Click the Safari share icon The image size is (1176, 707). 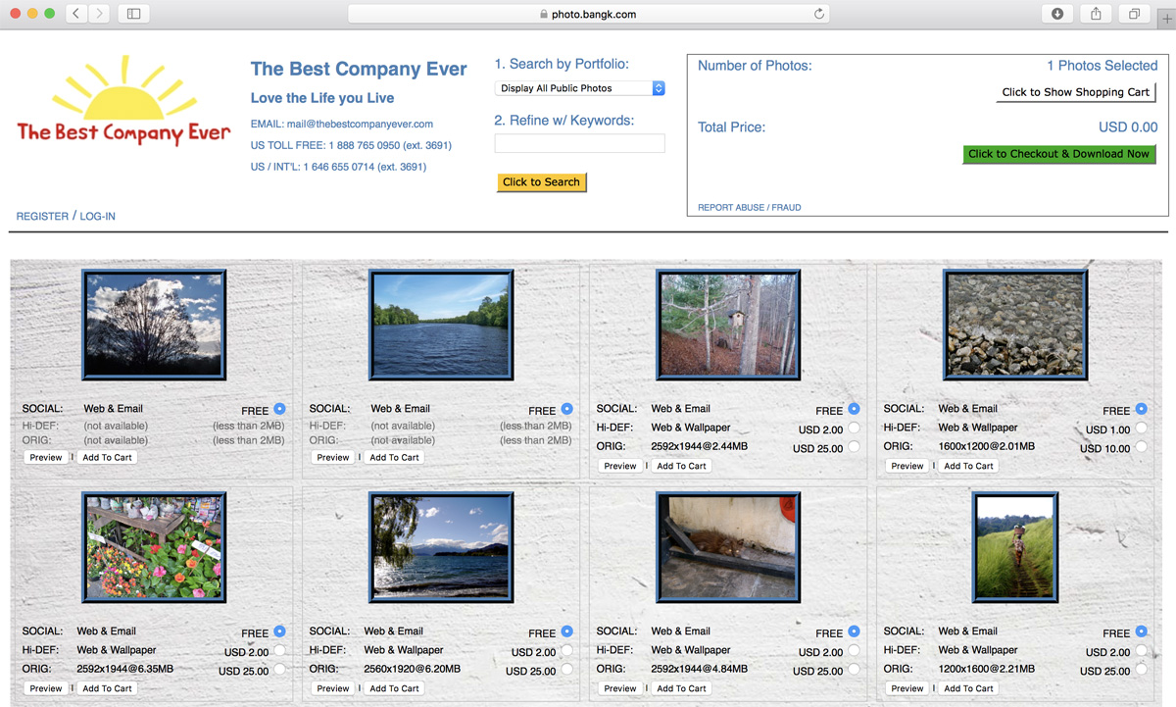click(1096, 14)
